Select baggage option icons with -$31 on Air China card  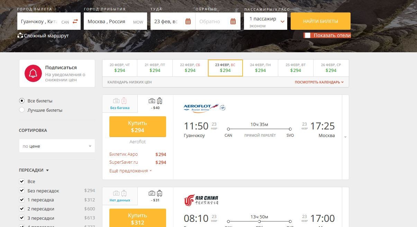(x=155, y=193)
